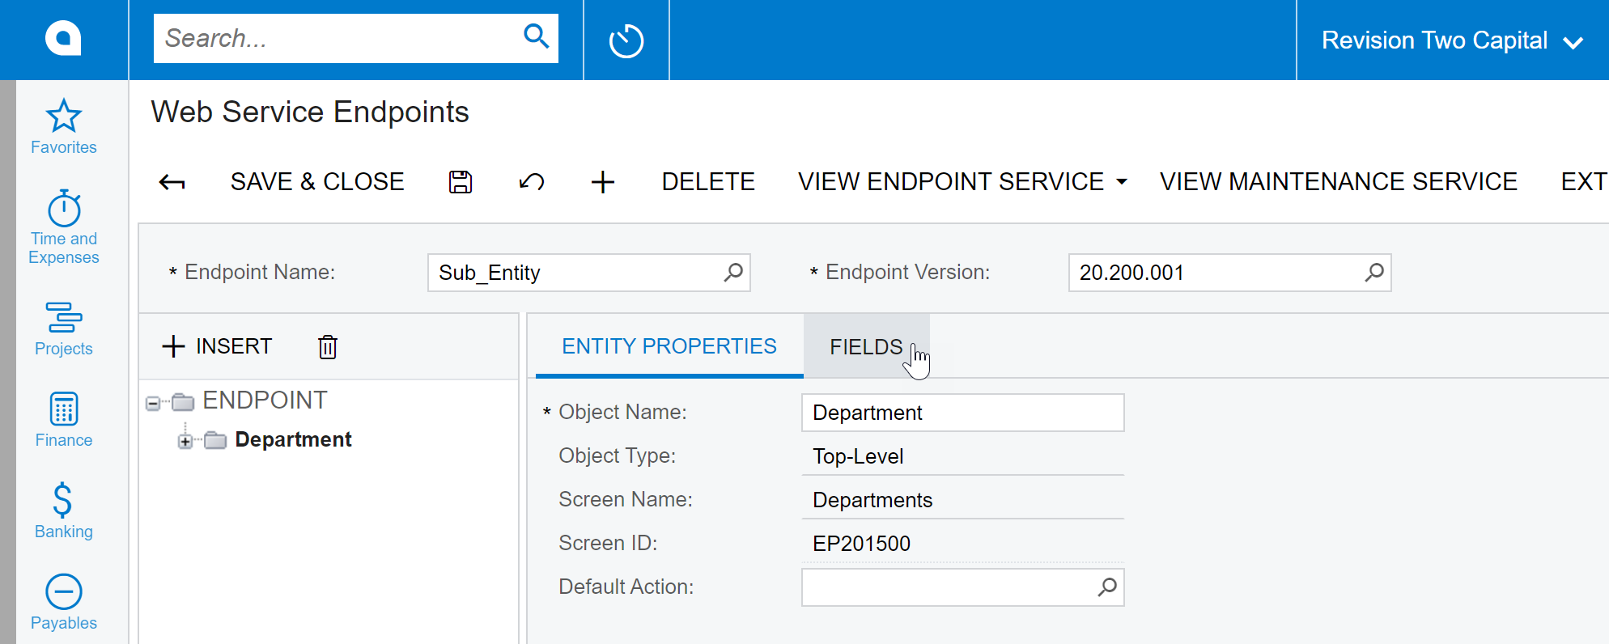Delete entity with the trash icon
The image size is (1609, 644).
327,346
